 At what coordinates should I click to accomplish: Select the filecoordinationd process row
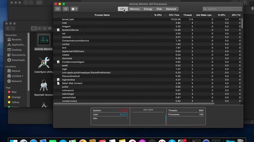(x=147, y=76)
